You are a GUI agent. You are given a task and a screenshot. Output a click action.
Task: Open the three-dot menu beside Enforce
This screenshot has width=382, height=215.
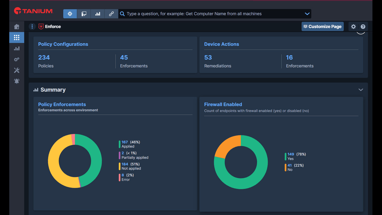pos(32,27)
